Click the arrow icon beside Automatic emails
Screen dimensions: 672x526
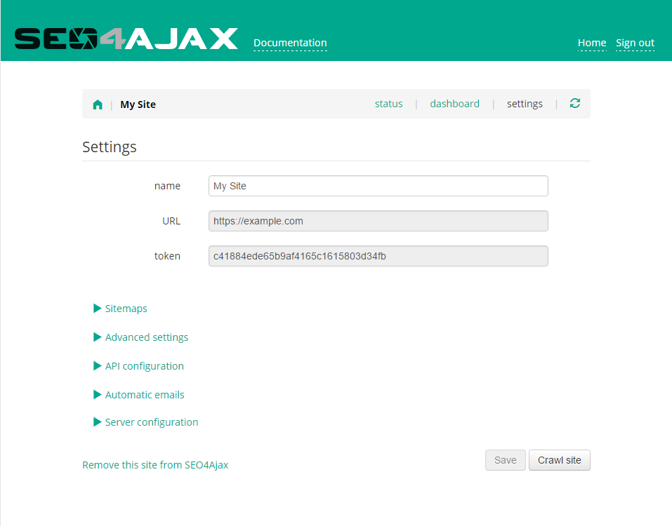[x=97, y=394]
